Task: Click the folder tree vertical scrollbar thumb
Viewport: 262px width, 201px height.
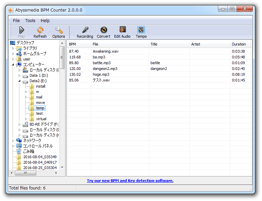Action: coord(62,57)
